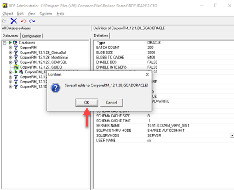Expand CorporeRM_12.1.27_GCADSQL node
The image size is (234, 190).
coord(10,62)
